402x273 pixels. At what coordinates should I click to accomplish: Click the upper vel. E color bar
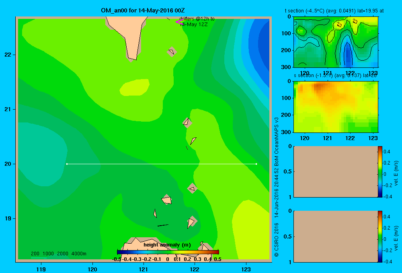pos(380,171)
